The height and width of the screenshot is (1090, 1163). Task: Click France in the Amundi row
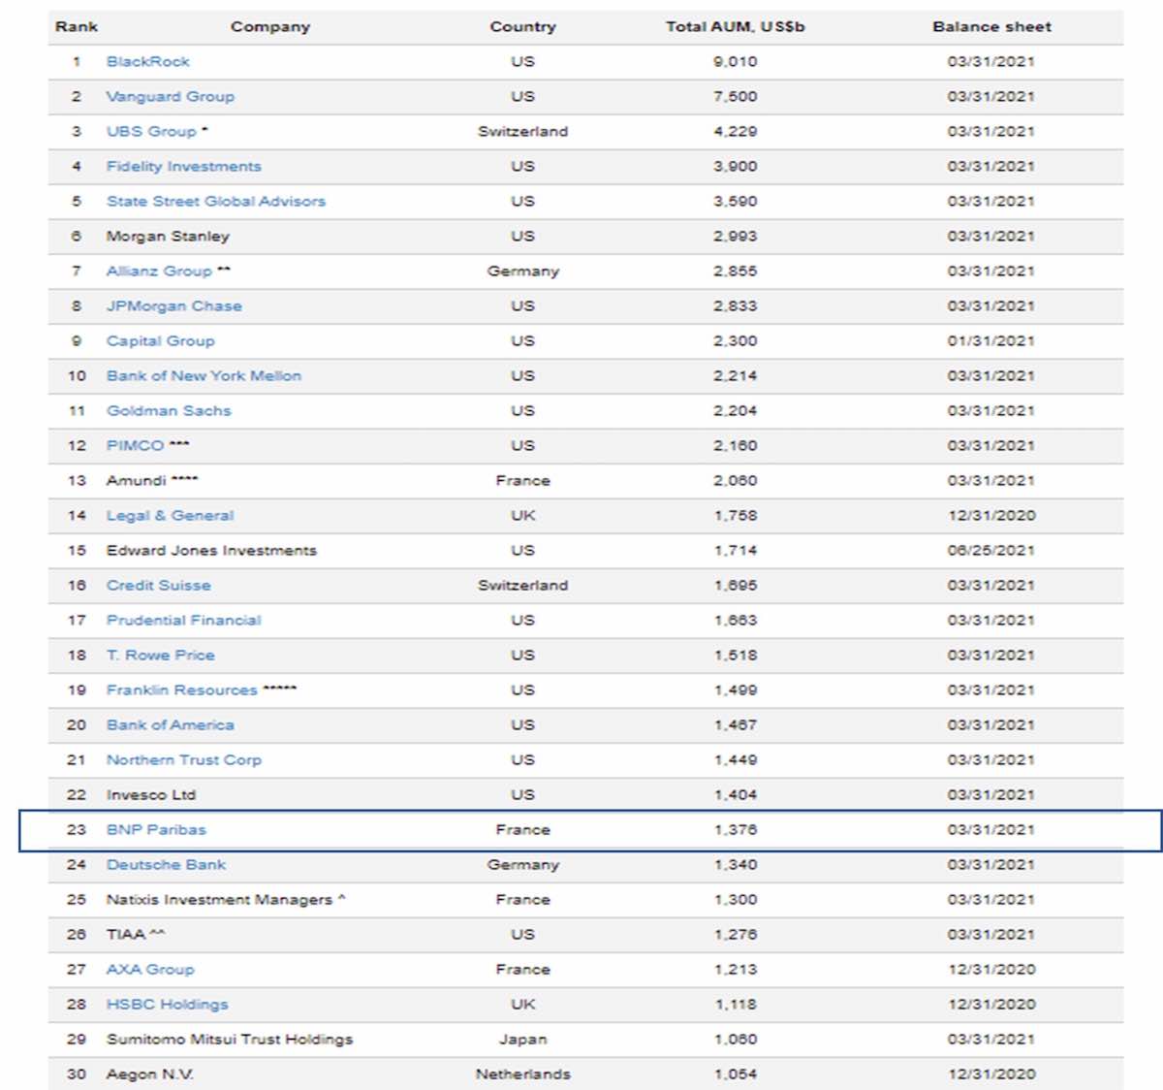[523, 480]
